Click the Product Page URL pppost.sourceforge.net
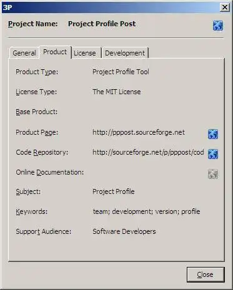233x290 pixels. tap(139, 132)
